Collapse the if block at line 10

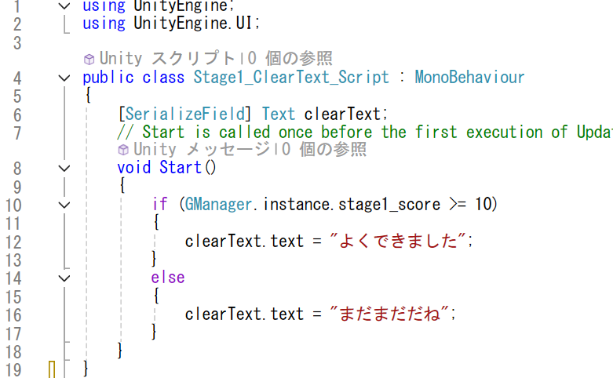[64, 205]
